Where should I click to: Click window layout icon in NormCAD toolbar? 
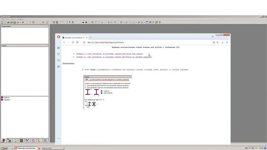coord(147,22)
